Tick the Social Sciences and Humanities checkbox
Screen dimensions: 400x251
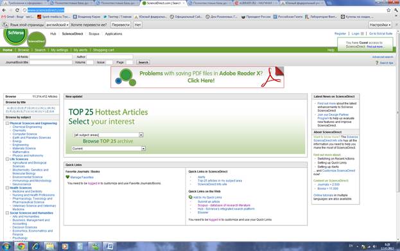click(7, 212)
